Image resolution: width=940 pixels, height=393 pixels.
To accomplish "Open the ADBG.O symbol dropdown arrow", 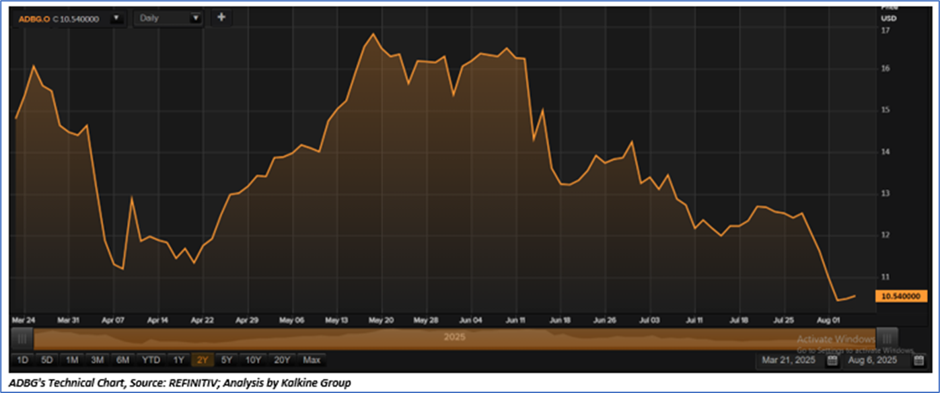I will tap(118, 18).
